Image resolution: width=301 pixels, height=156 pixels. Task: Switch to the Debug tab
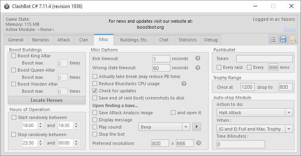211,40
